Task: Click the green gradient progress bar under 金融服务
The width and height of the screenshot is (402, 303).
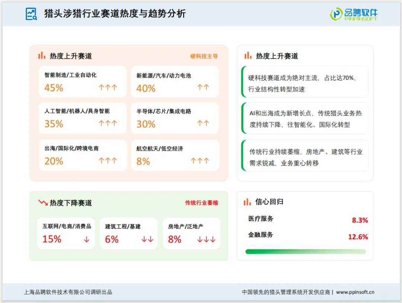Action: click(x=306, y=252)
